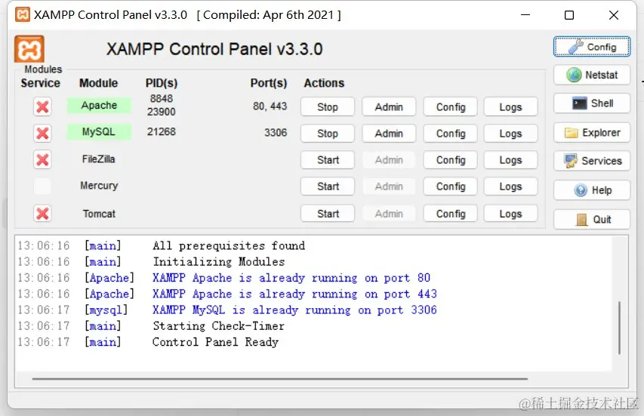Start the FileZilla module
Viewport: 644px width, 416px height.
[328, 160]
